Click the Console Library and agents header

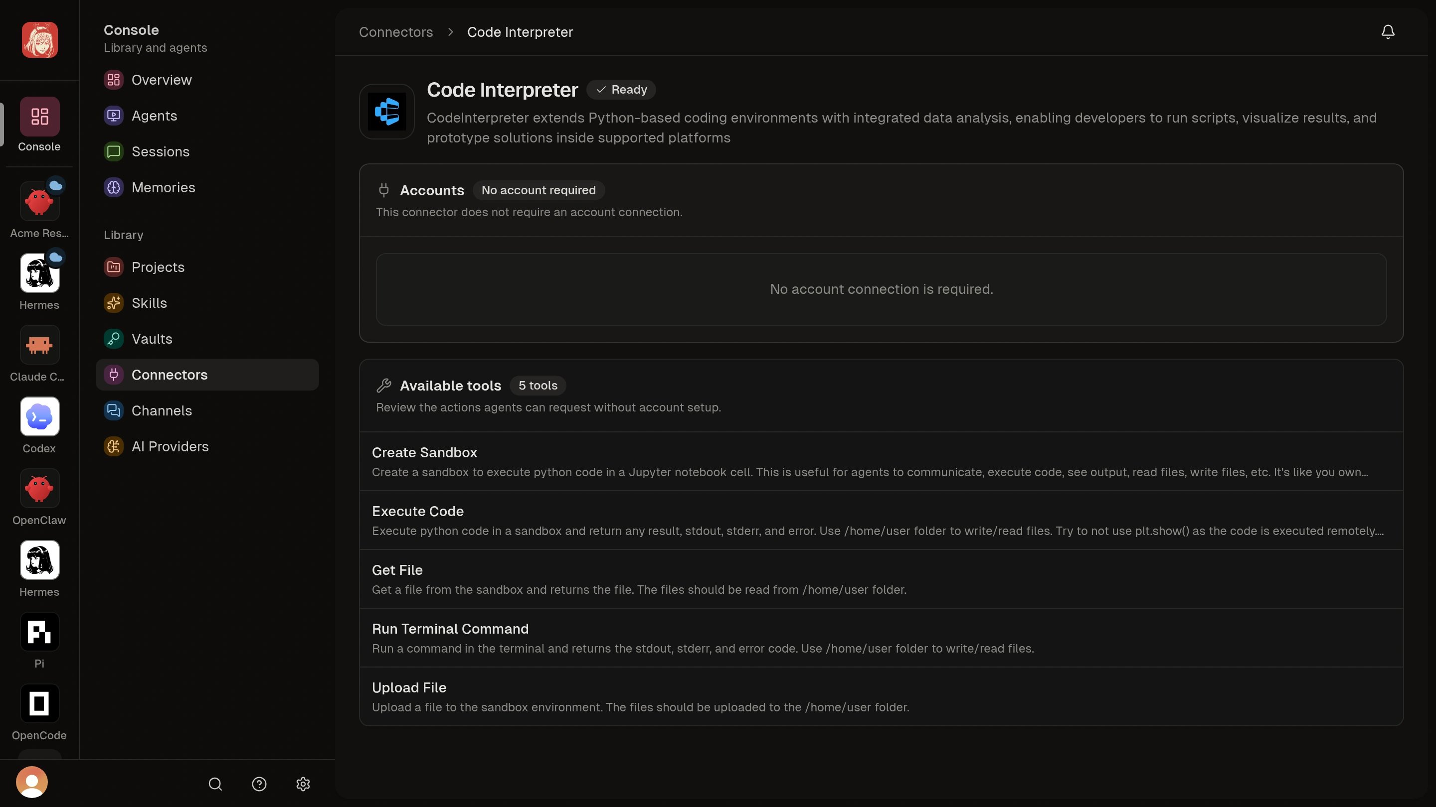click(x=155, y=38)
